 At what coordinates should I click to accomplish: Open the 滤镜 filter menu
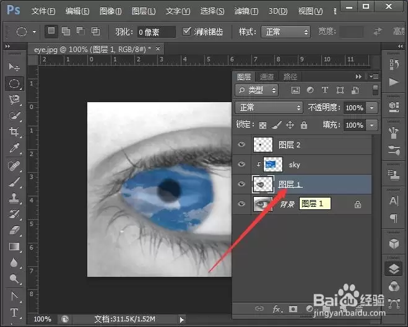[246, 11]
